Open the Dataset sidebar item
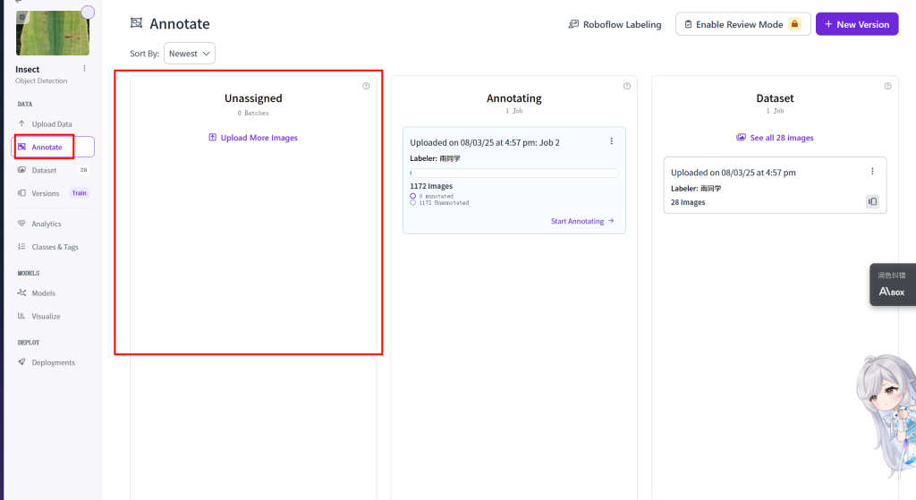Viewport: 916px width, 500px height. click(44, 170)
